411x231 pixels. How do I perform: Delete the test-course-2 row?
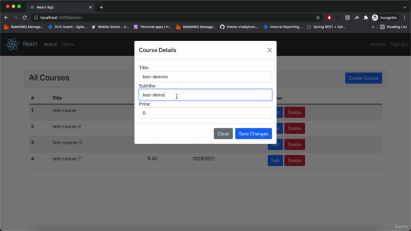[x=294, y=128]
